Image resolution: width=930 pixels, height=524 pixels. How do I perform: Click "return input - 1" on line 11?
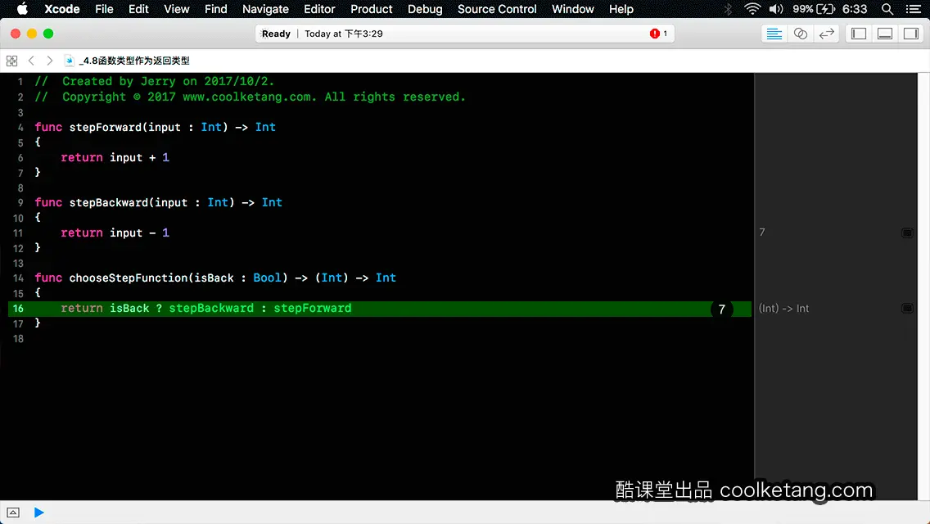(x=115, y=233)
